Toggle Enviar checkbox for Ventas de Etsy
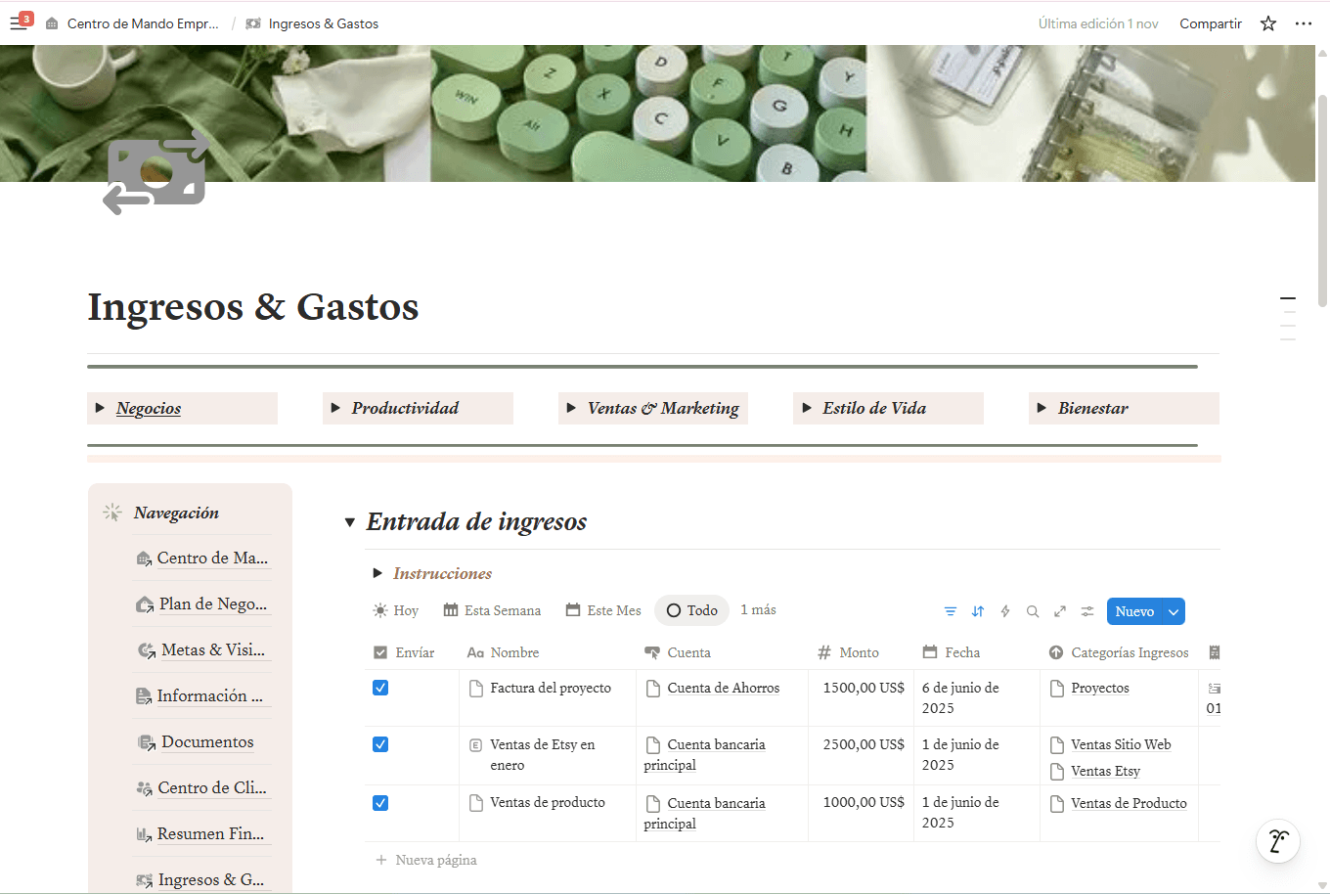This screenshot has width=1330, height=894. coord(380,744)
